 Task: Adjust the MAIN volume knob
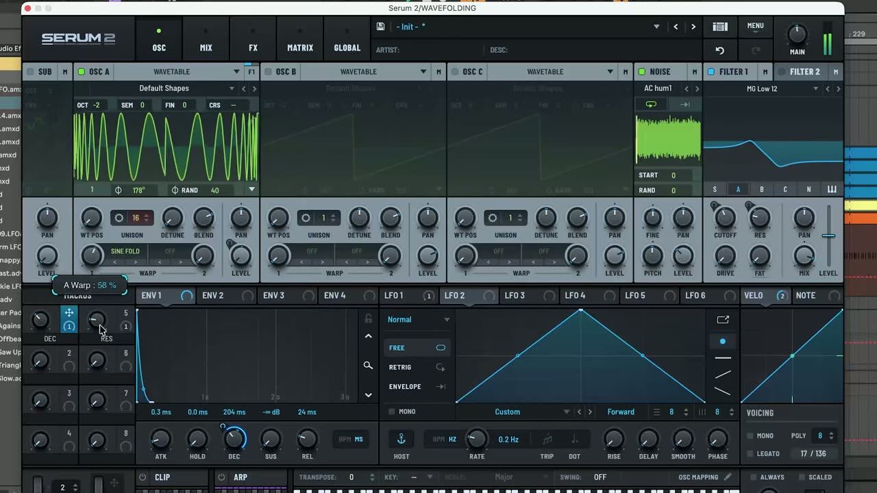(797, 34)
